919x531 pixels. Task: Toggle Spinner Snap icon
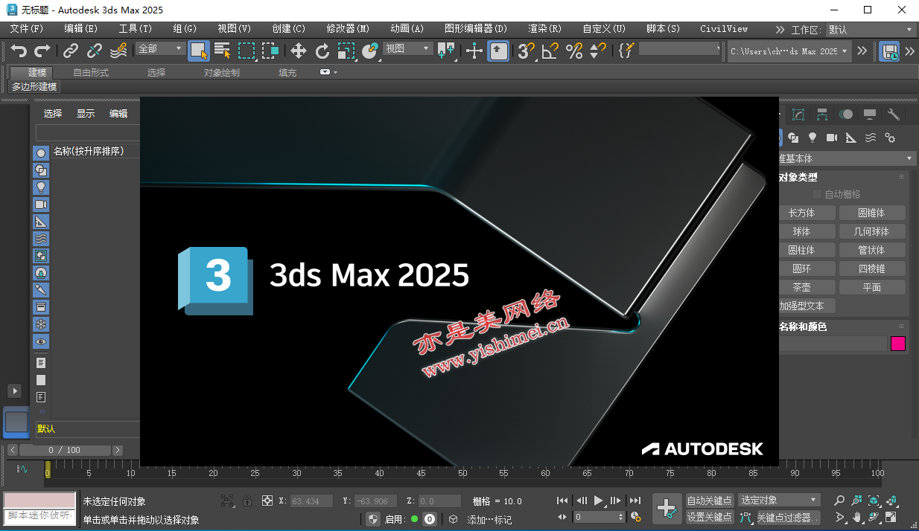[x=598, y=51]
